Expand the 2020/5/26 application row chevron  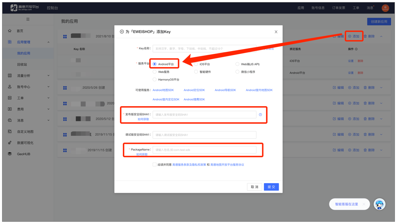(381, 88)
